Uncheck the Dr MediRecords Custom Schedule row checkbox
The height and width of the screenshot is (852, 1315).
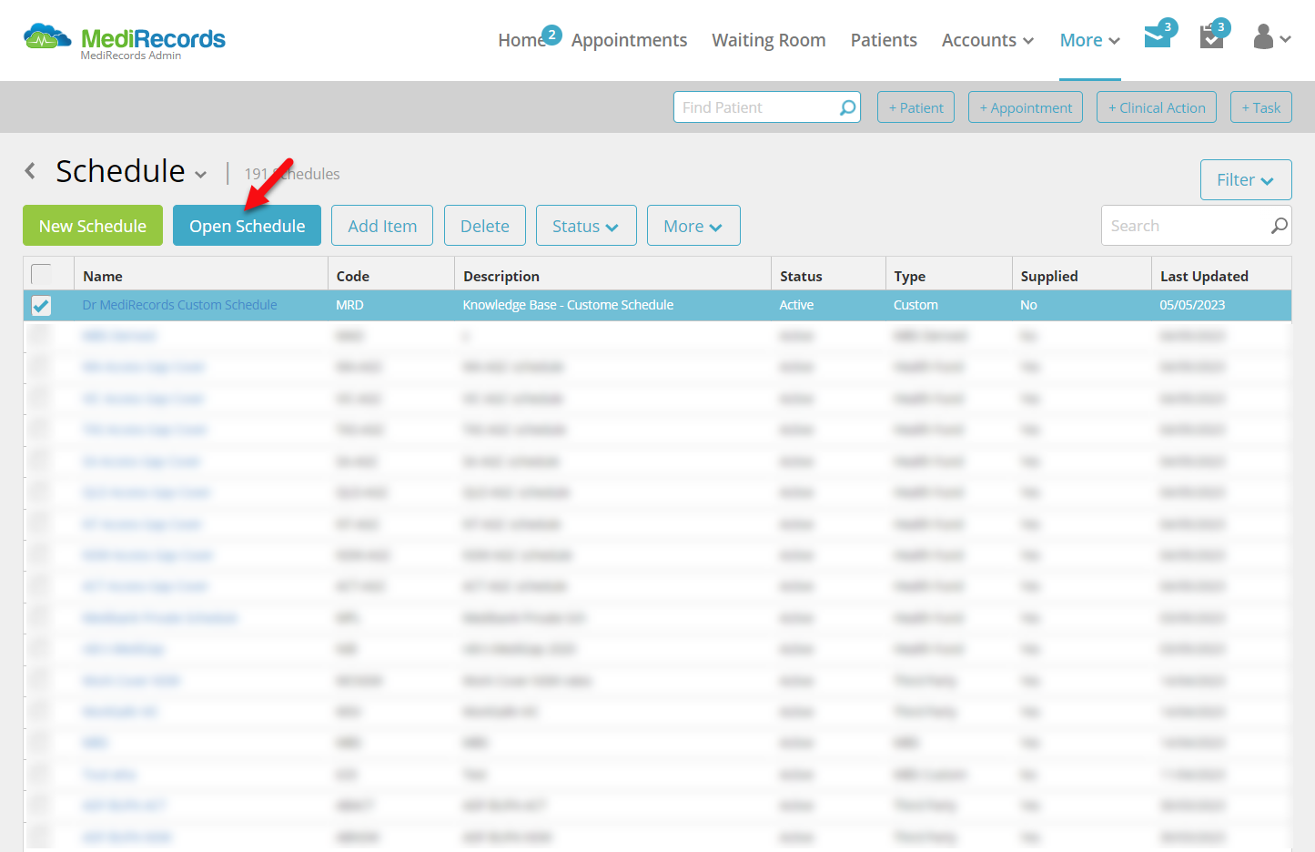(x=41, y=305)
